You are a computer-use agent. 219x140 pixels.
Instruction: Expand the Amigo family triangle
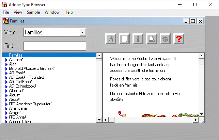pyautogui.click(x=6, y=113)
